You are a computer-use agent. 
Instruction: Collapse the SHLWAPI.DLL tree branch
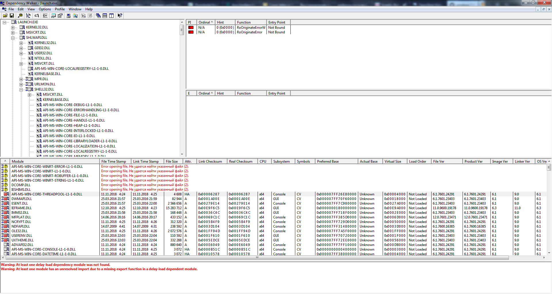pyautogui.click(x=13, y=37)
